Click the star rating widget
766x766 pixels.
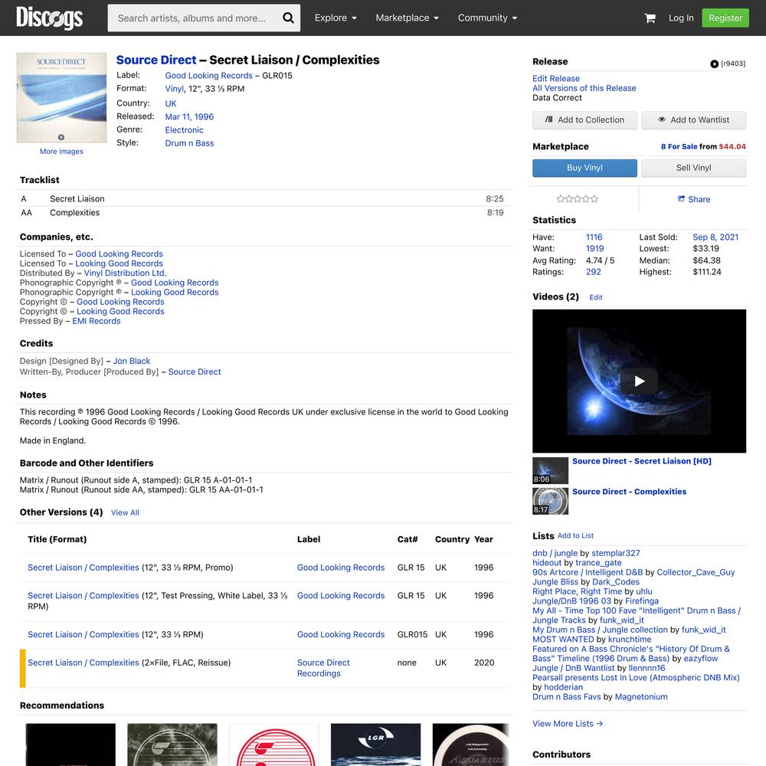pyautogui.click(x=577, y=199)
